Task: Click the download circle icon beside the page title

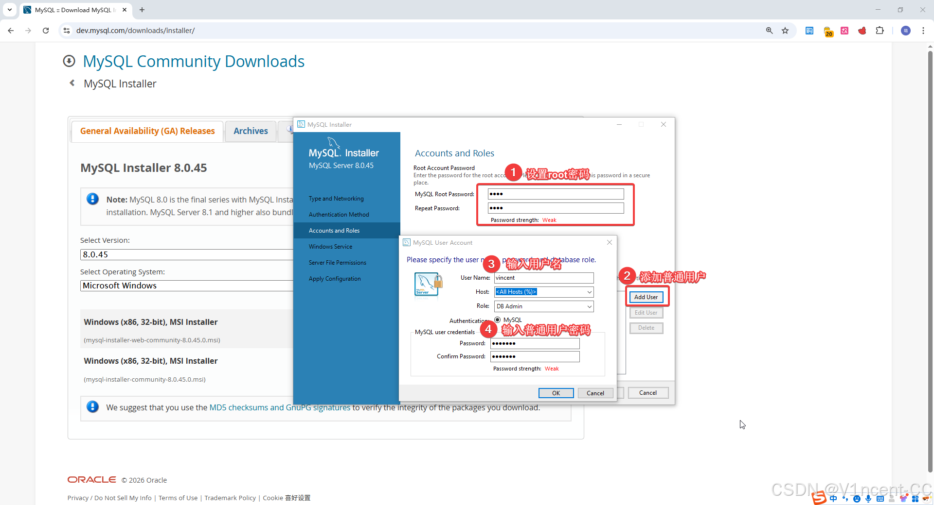Action: point(69,61)
